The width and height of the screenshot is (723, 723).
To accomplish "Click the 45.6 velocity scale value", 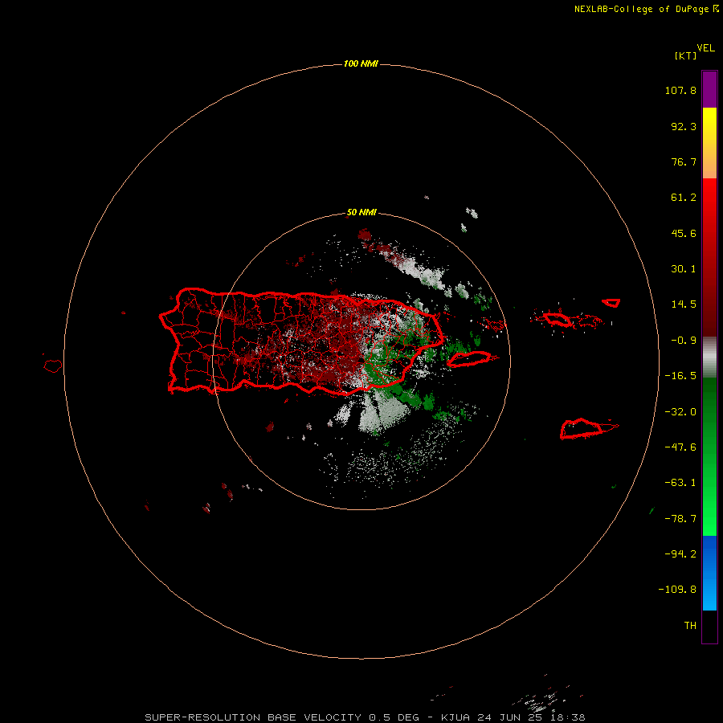I will point(684,233).
